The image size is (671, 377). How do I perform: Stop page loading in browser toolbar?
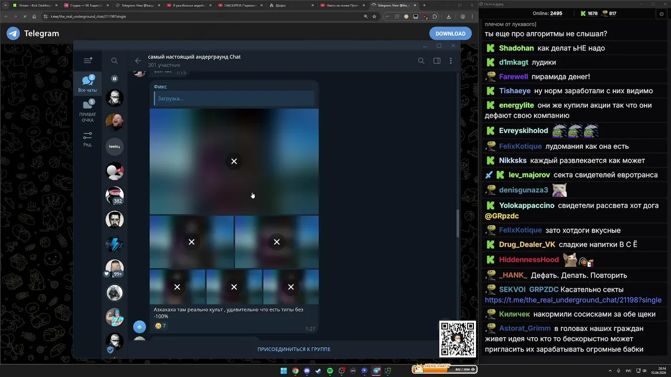click(24, 16)
